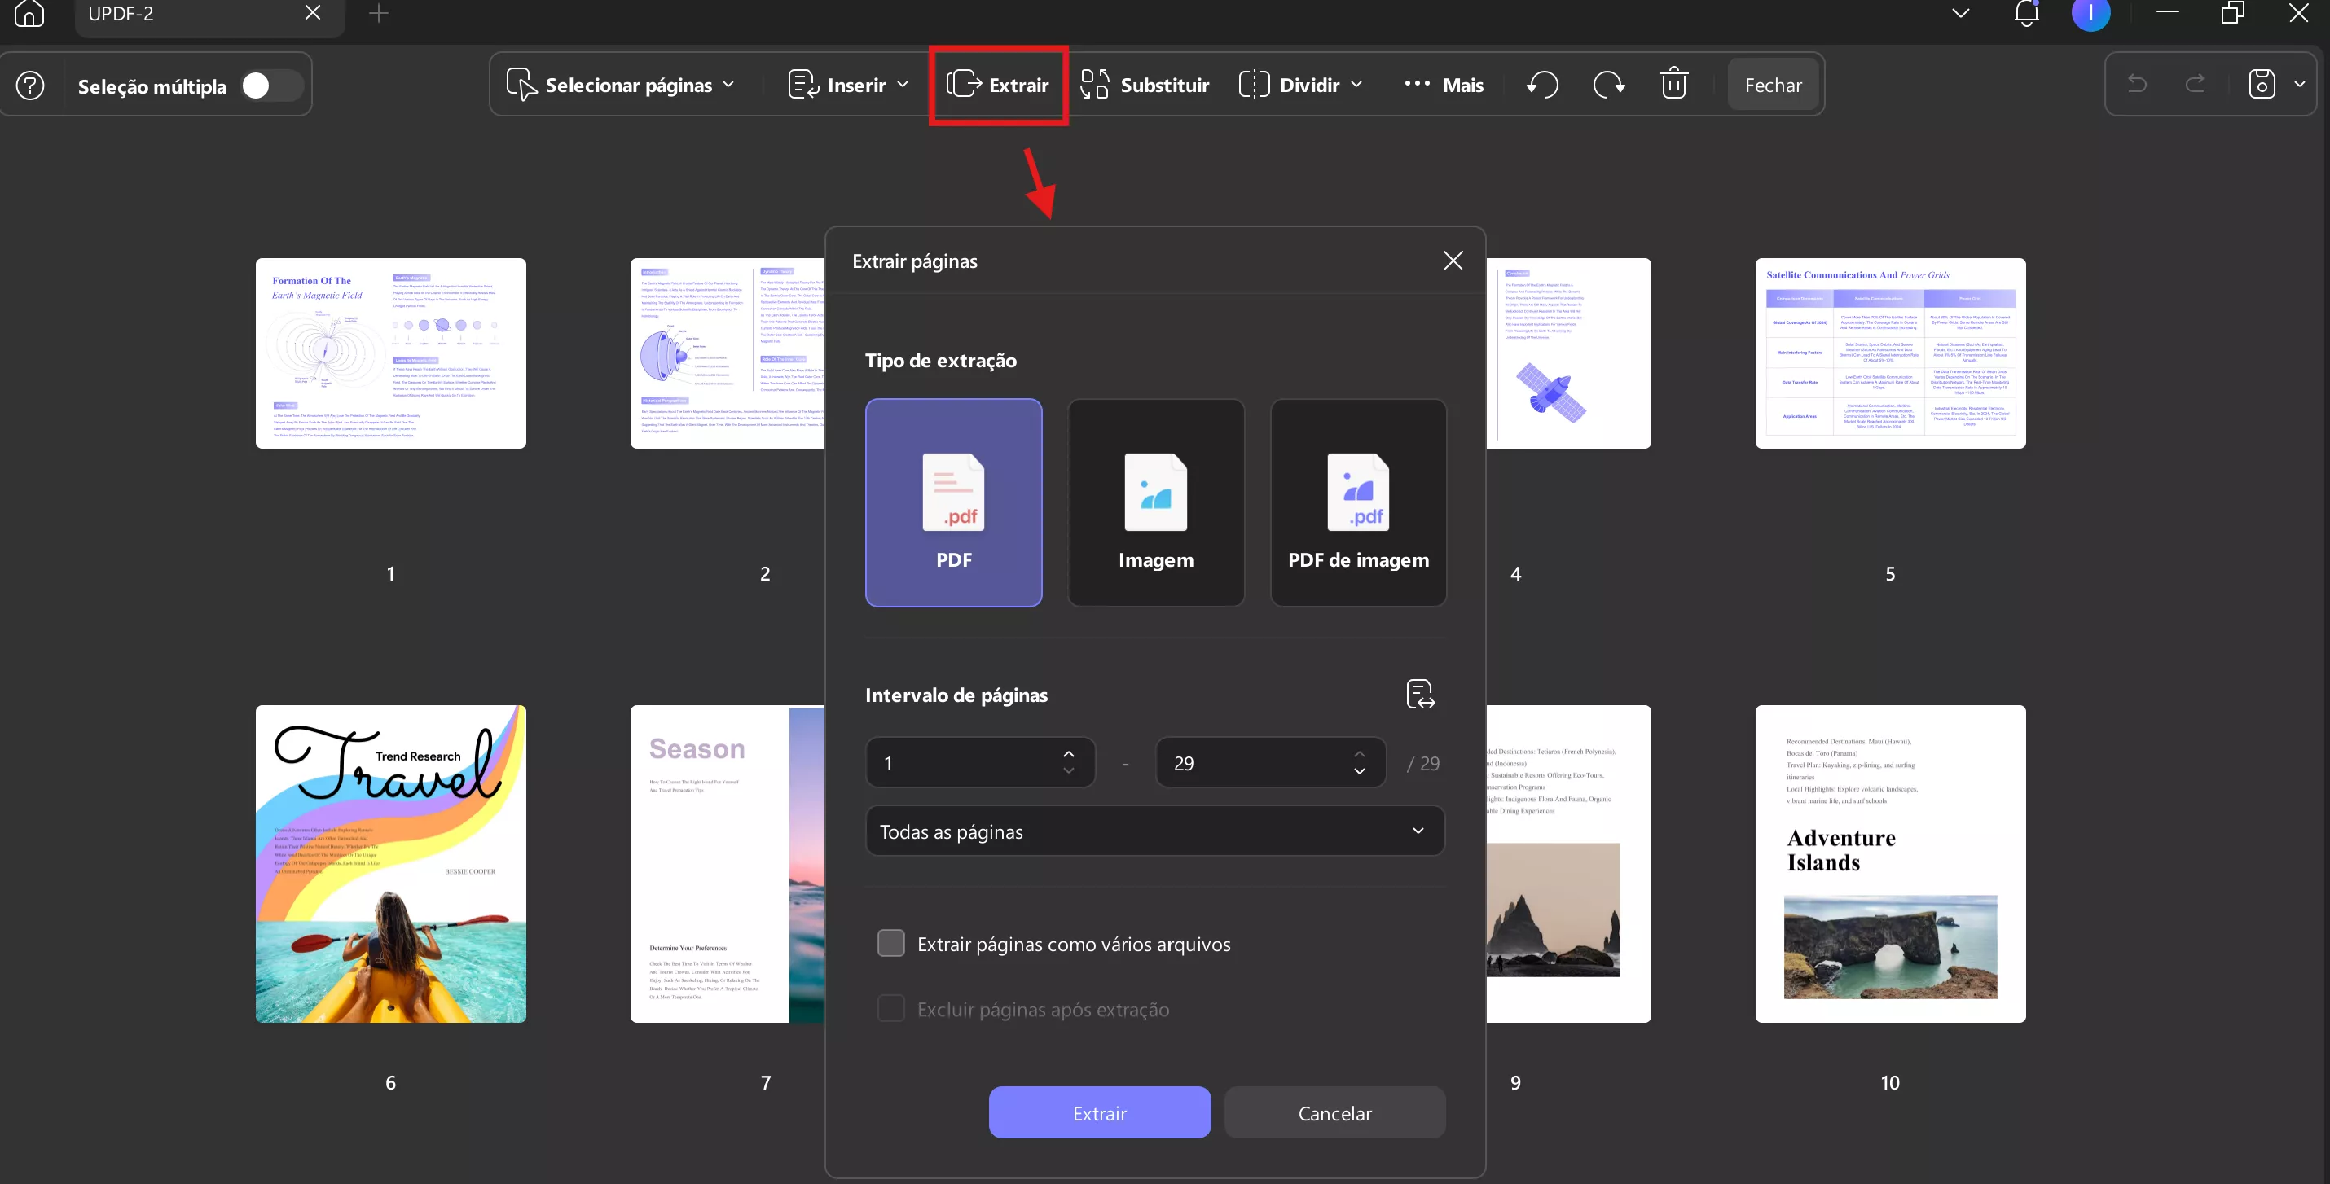Screen dimensions: 2330x1184
Task: Click the blue Extrair button
Action: click(1099, 1112)
